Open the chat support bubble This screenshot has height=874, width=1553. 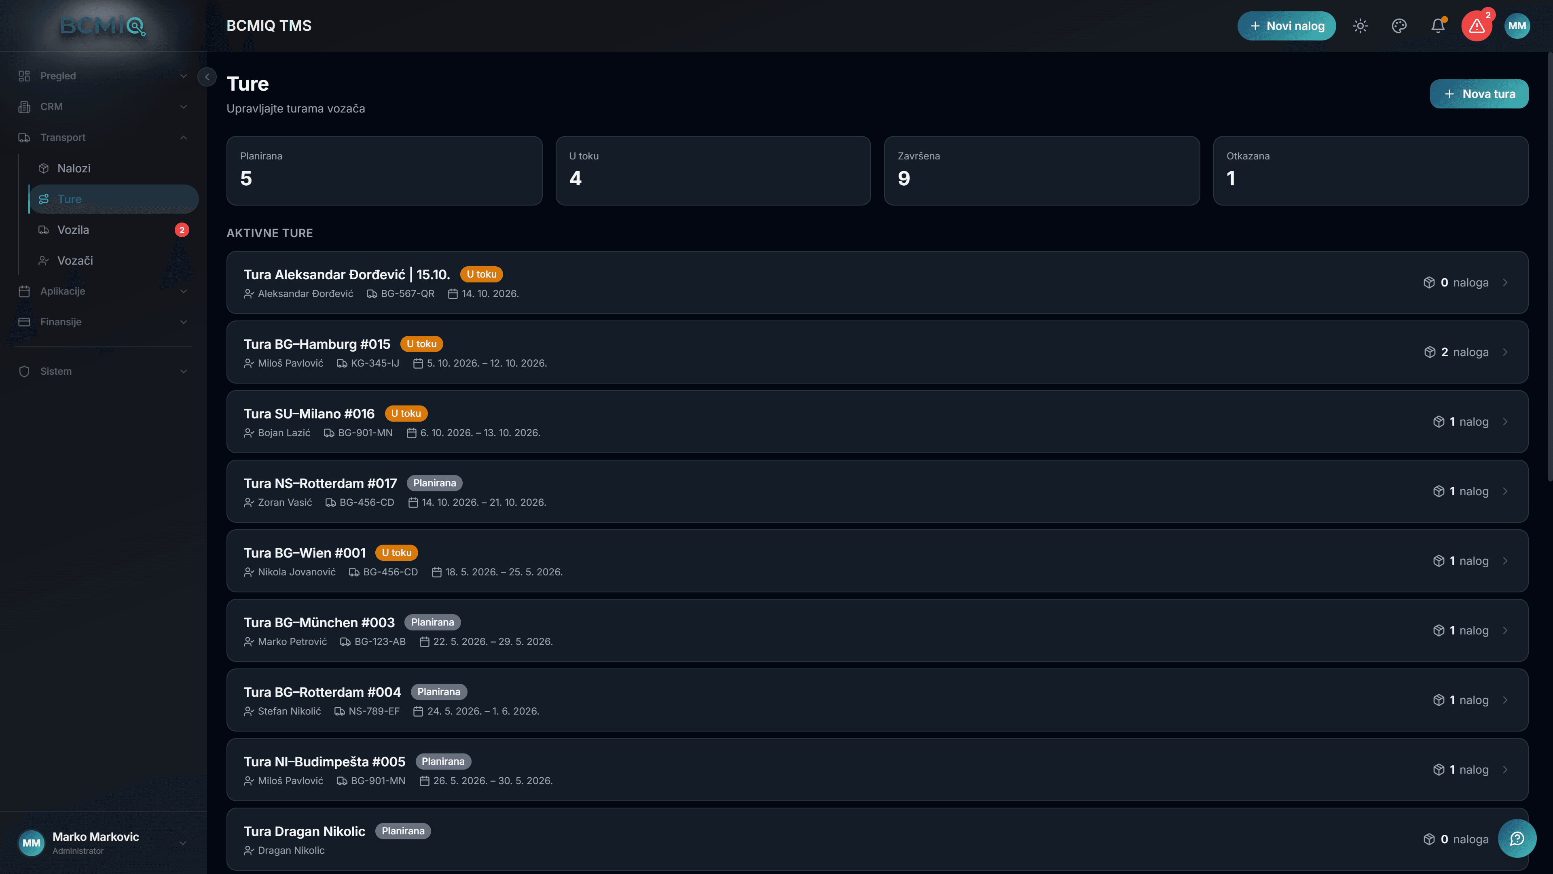[x=1517, y=838]
